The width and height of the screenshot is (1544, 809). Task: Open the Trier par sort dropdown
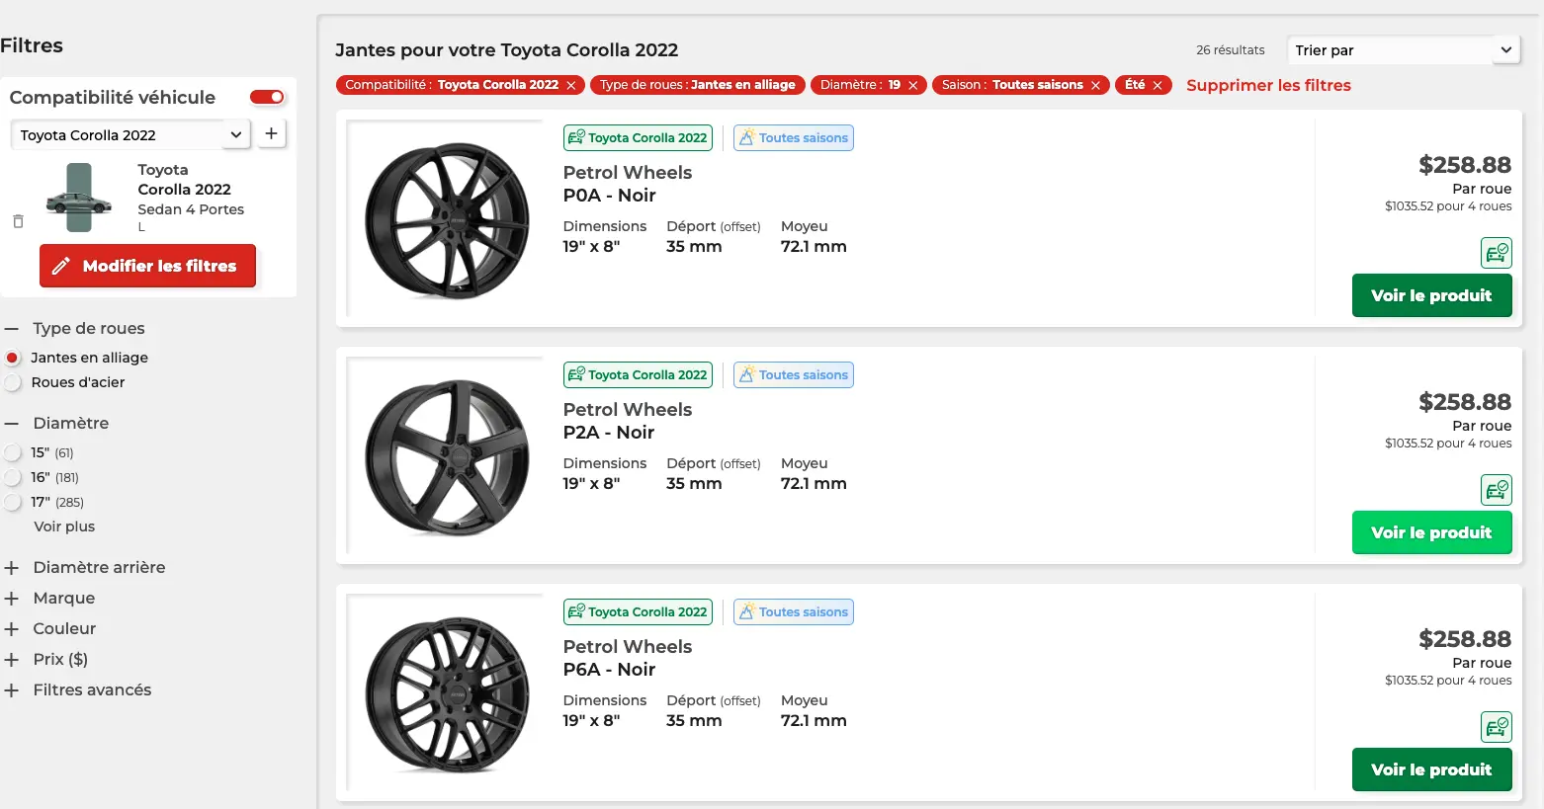[1403, 50]
